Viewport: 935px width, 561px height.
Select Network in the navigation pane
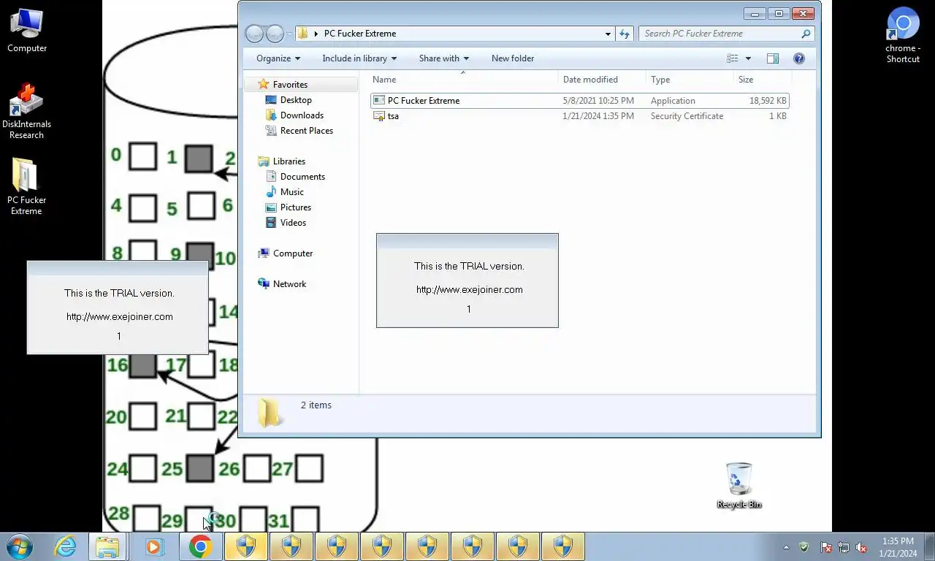[x=289, y=284]
